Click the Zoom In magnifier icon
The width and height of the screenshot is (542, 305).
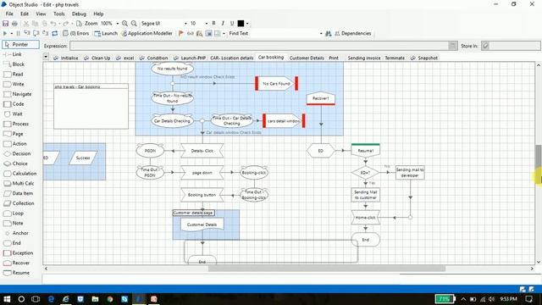[124, 24]
